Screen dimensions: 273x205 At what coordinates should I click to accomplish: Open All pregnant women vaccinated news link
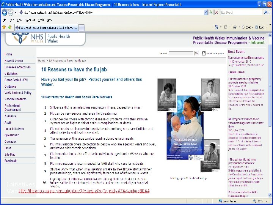click(246, 123)
